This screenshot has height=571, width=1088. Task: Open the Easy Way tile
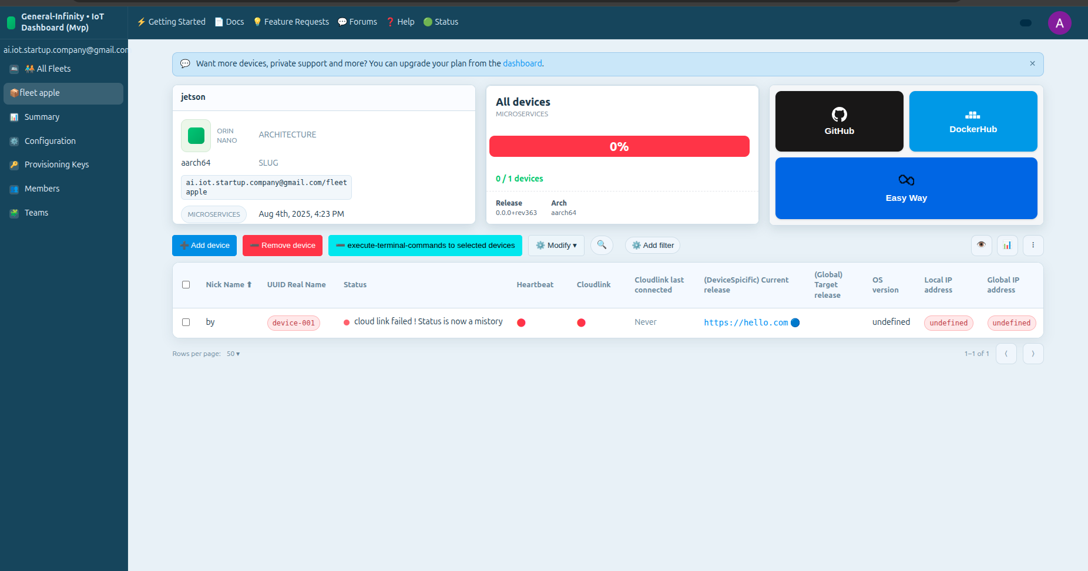point(906,188)
